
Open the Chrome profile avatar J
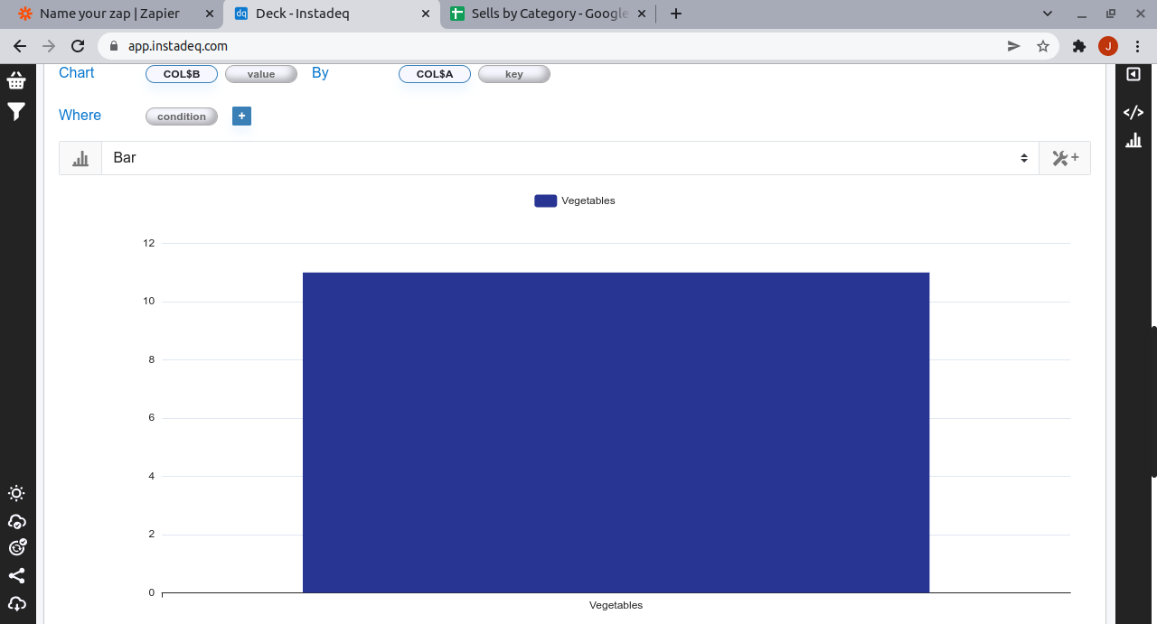pyautogui.click(x=1108, y=46)
